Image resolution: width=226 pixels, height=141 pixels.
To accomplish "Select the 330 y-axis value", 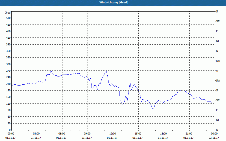I will tap(8, 58).
